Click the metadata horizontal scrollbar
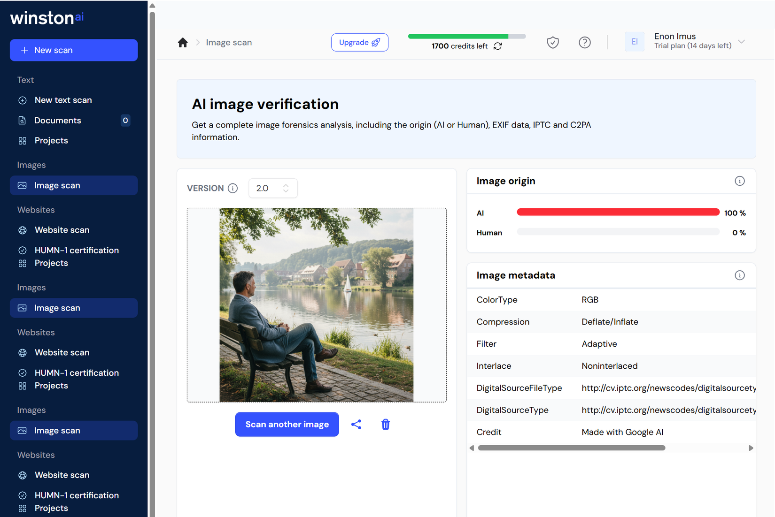This screenshot has width=775, height=517. pyautogui.click(x=571, y=448)
